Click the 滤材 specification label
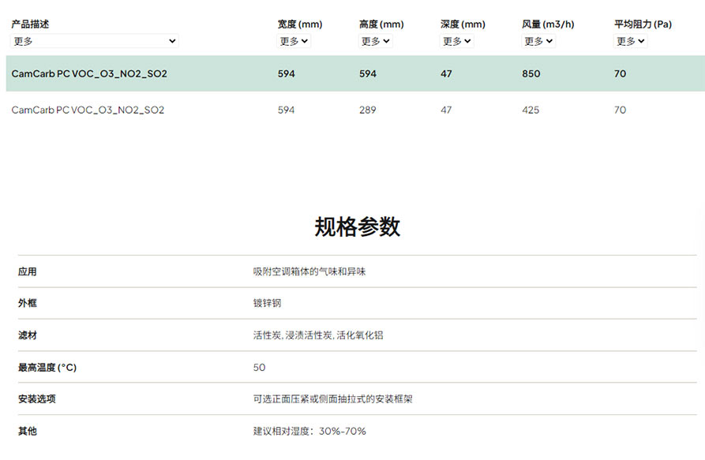The image size is (705, 460). click(28, 335)
